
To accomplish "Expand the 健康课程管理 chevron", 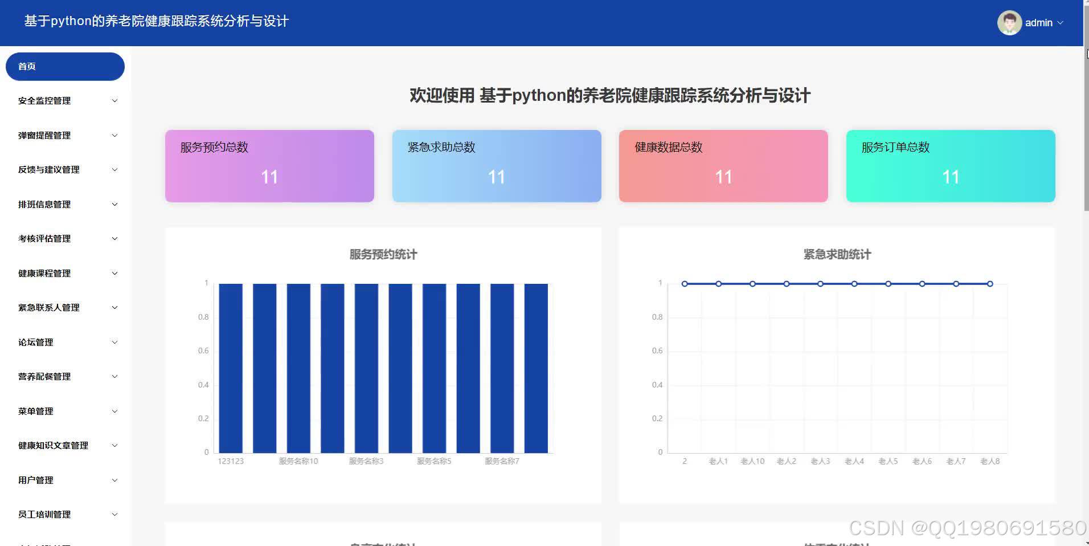I will pos(114,274).
